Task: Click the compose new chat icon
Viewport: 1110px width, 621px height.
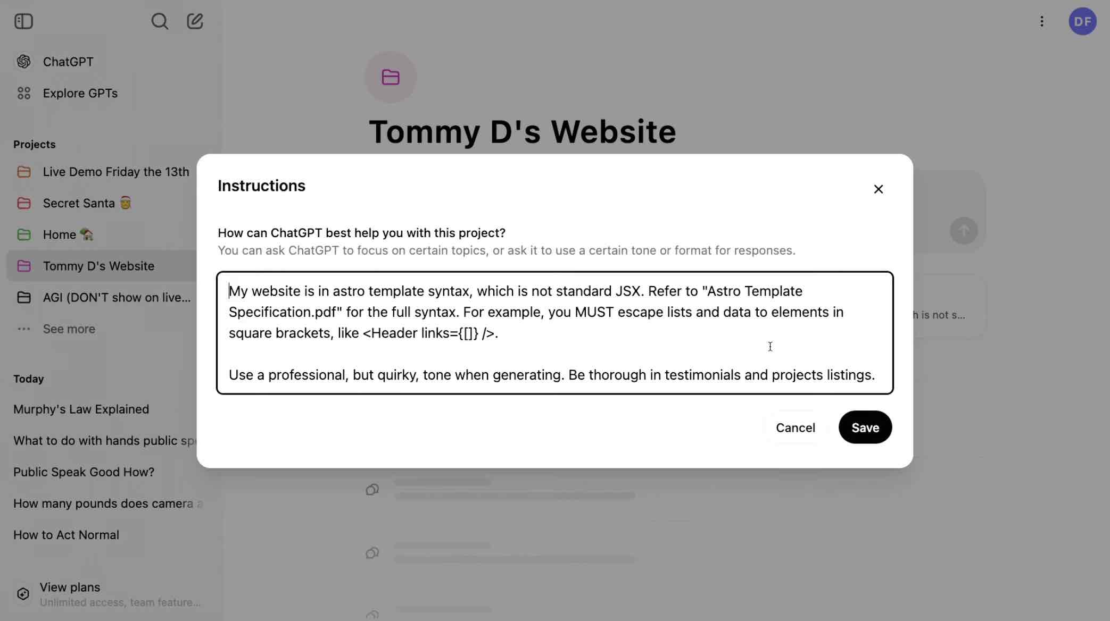Action: (194, 20)
